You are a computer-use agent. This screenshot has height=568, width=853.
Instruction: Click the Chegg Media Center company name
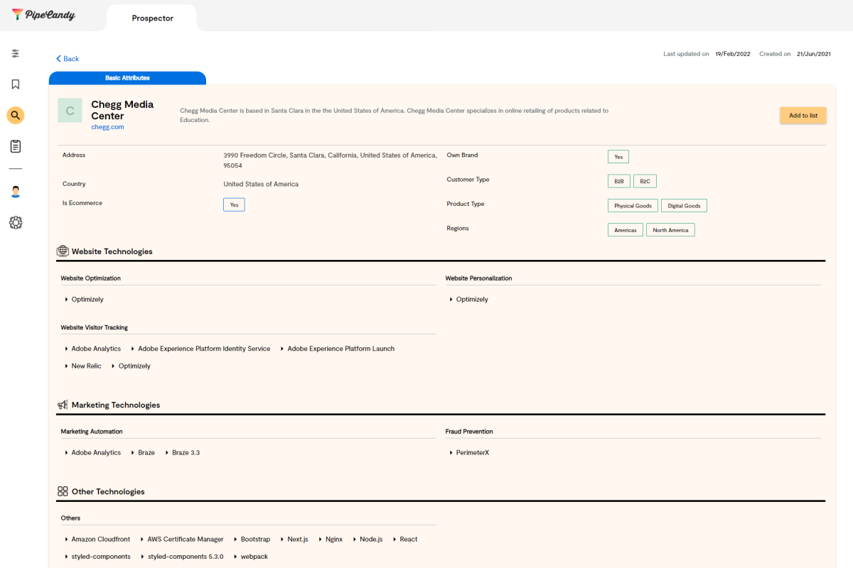[x=122, y=110]
